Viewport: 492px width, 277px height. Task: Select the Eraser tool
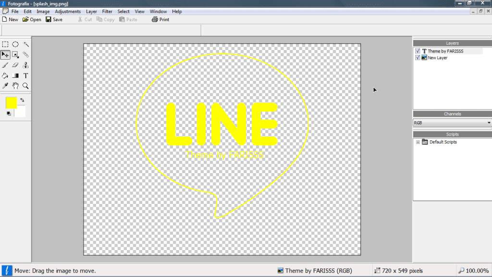(x=15, y=65)
